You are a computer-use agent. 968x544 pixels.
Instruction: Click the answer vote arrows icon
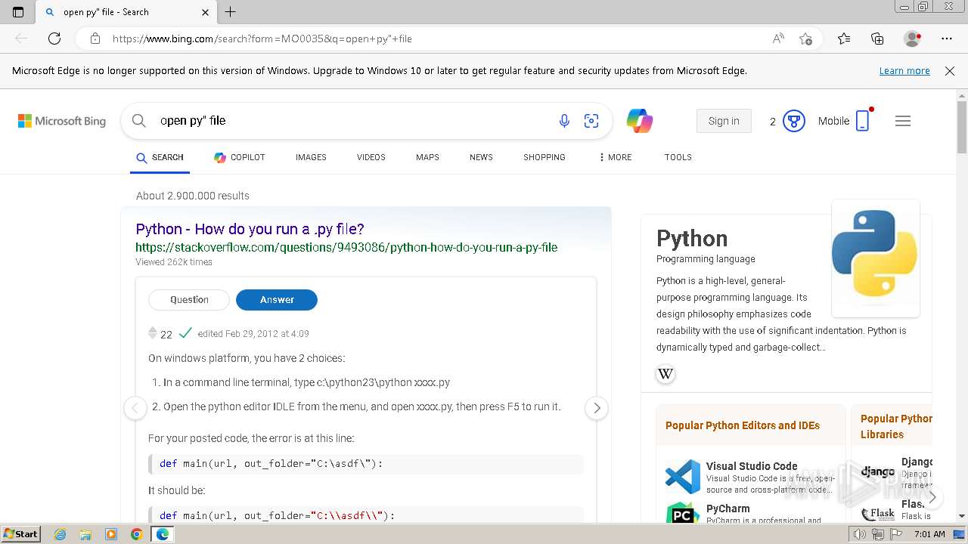click(x=153, y=333)
